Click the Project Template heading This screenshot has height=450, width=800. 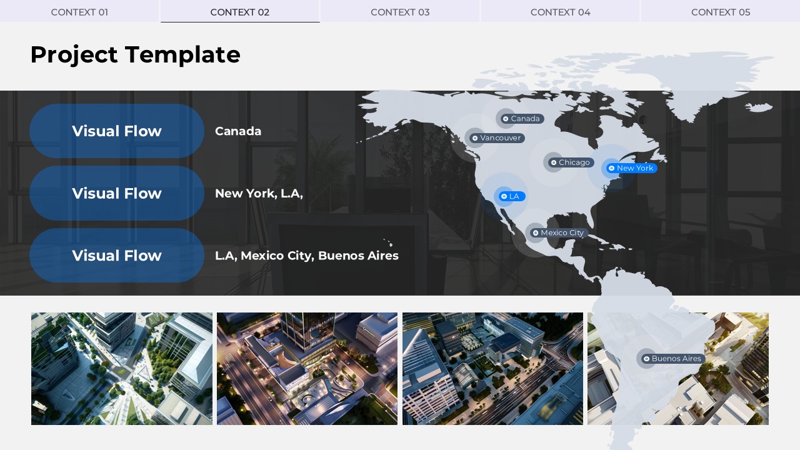[135, 55]
